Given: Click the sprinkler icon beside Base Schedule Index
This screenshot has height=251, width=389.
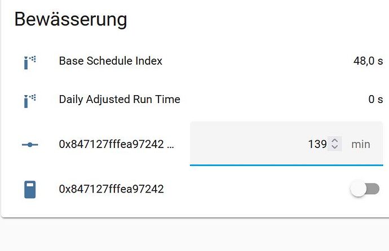Looking at the screenshot, I should click(30, 62).
